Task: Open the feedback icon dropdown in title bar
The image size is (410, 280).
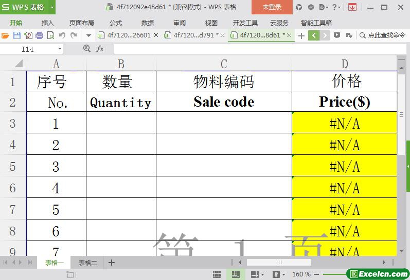Action: 324,7
